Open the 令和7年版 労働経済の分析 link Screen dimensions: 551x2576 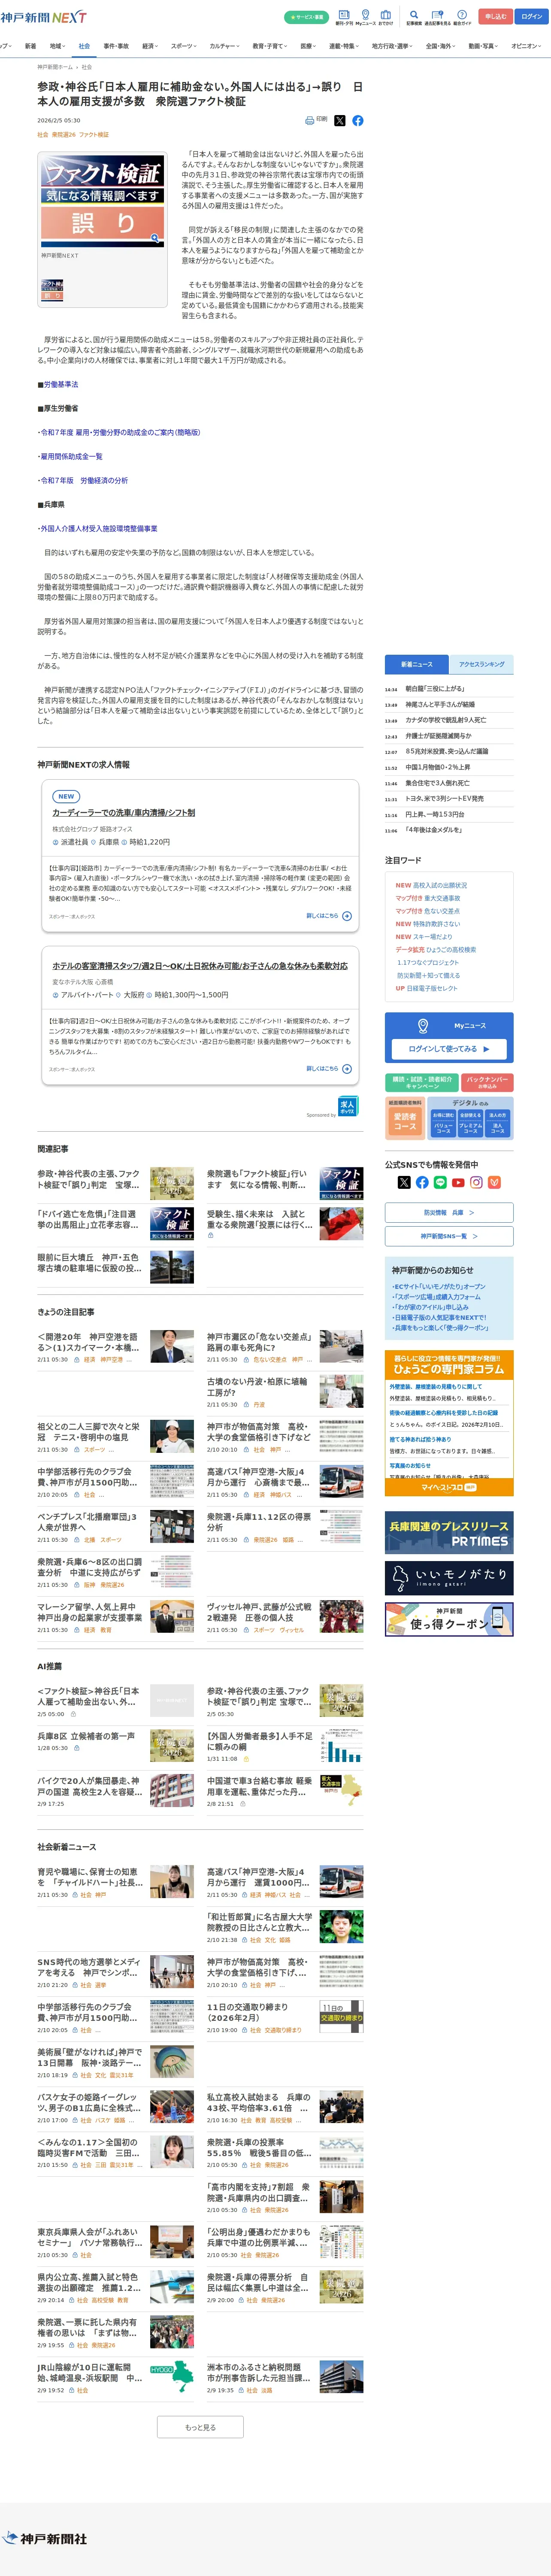84,480
